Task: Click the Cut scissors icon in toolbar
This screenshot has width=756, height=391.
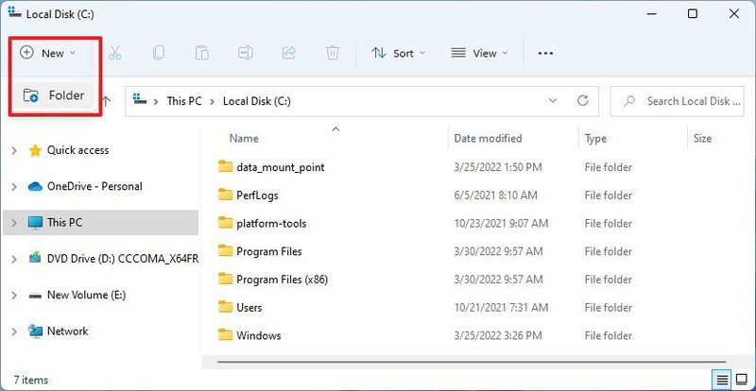Action: click(115, 53)
